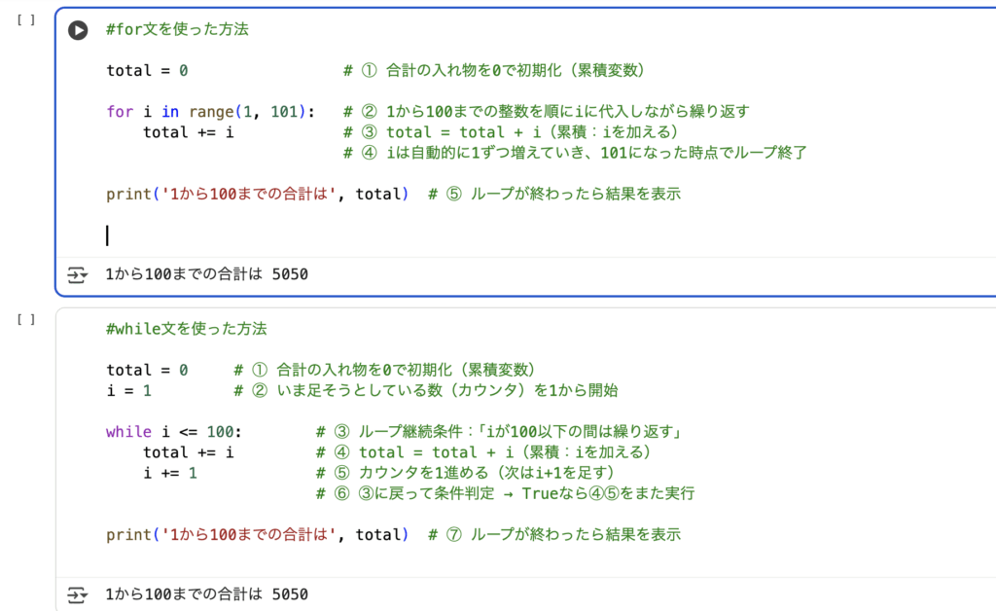Viewport: 996px width, 611px height.
Task: Click 'total += i' inside the while loop
Action: [x=188, y=452]
